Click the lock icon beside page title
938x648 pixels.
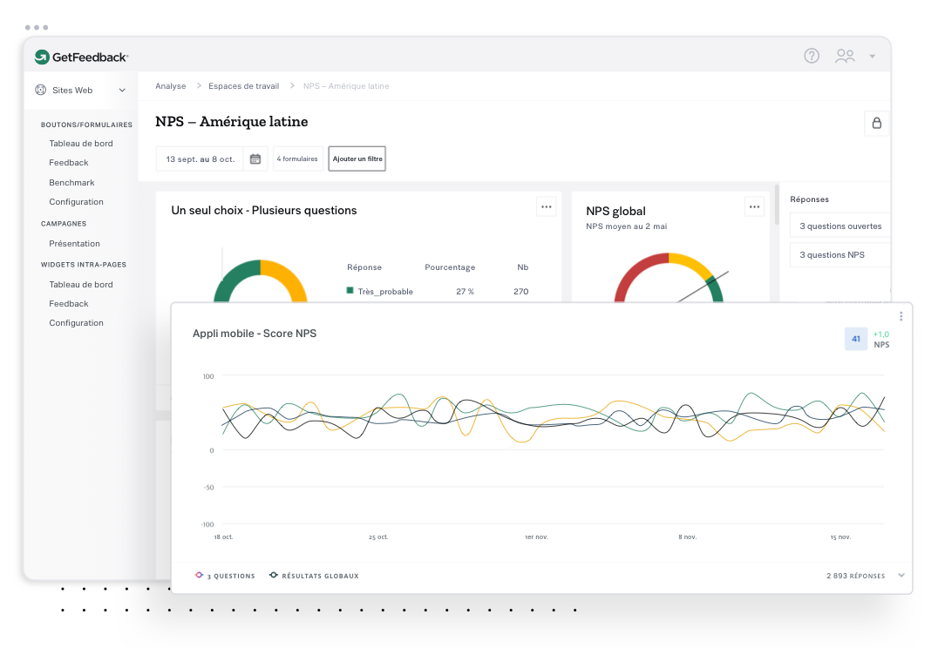[877, 123]
